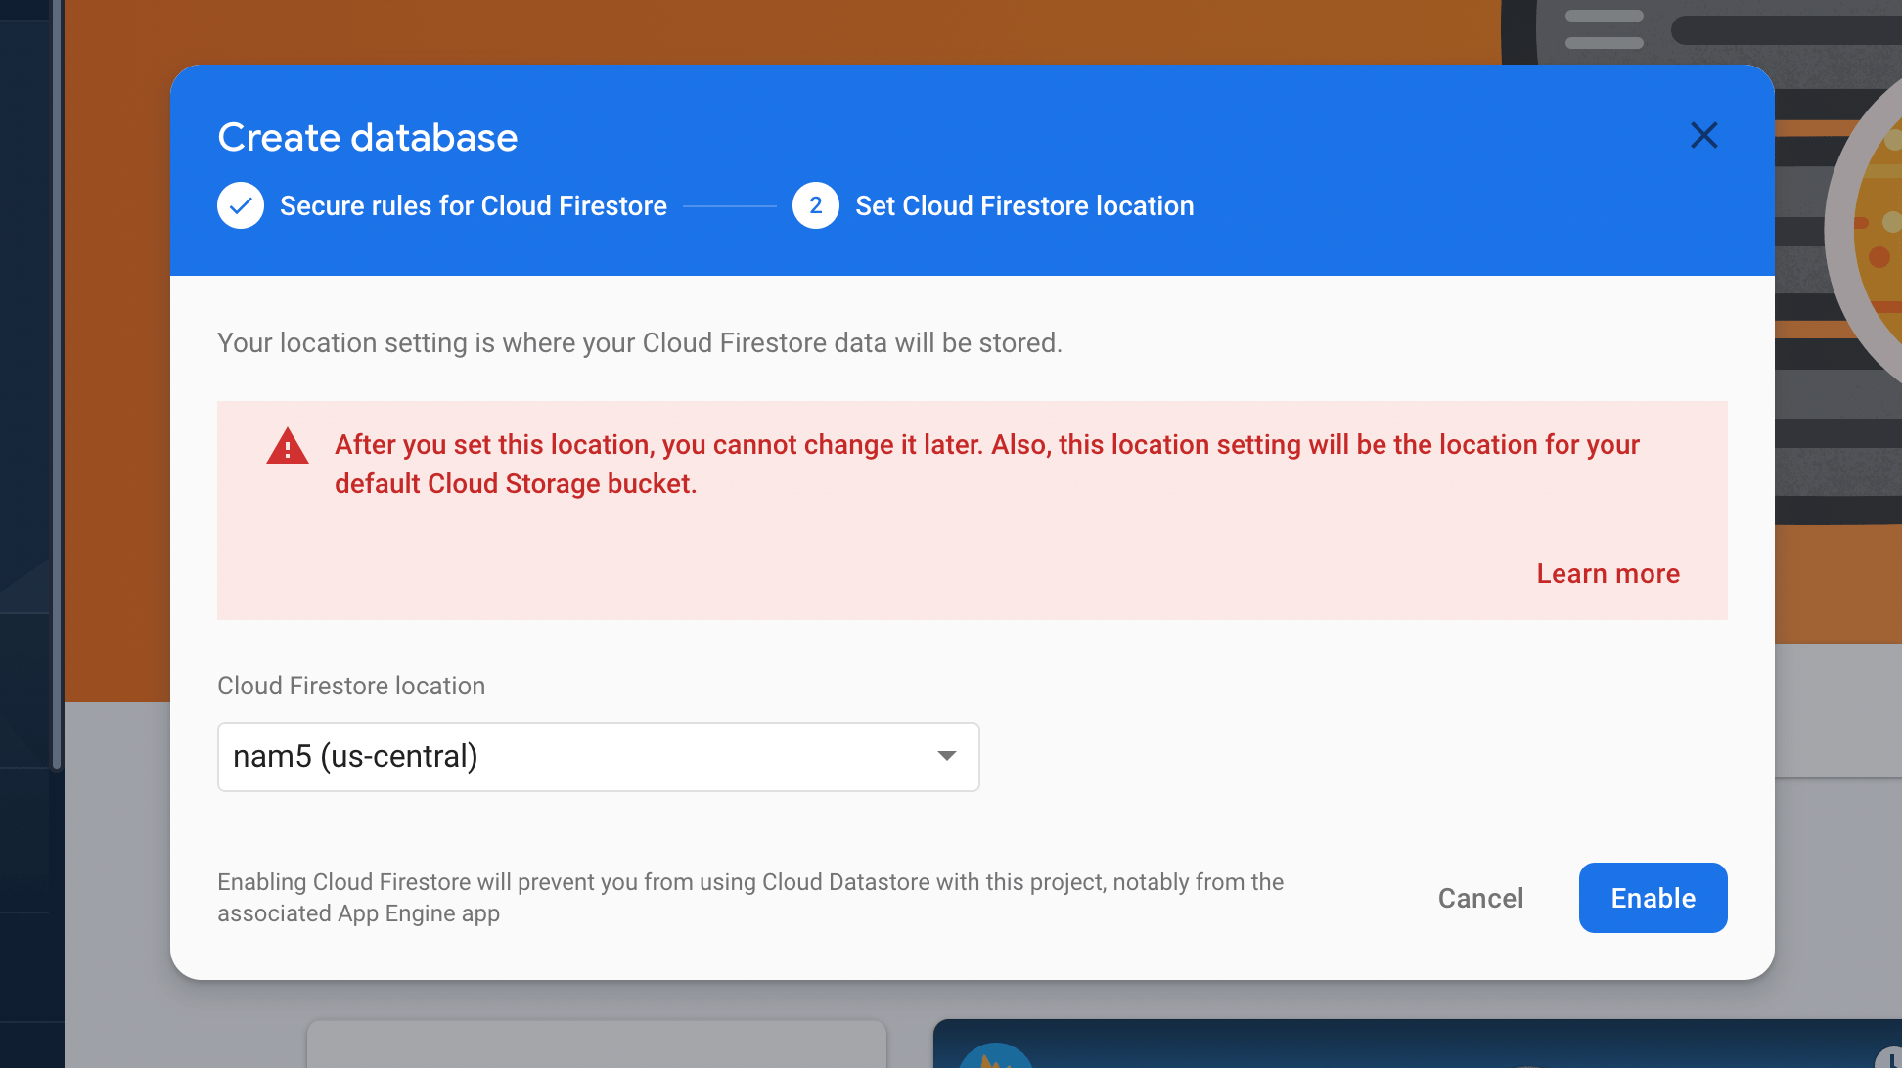Click the hamburger lines illustration icon

[x=1604, y=28]
